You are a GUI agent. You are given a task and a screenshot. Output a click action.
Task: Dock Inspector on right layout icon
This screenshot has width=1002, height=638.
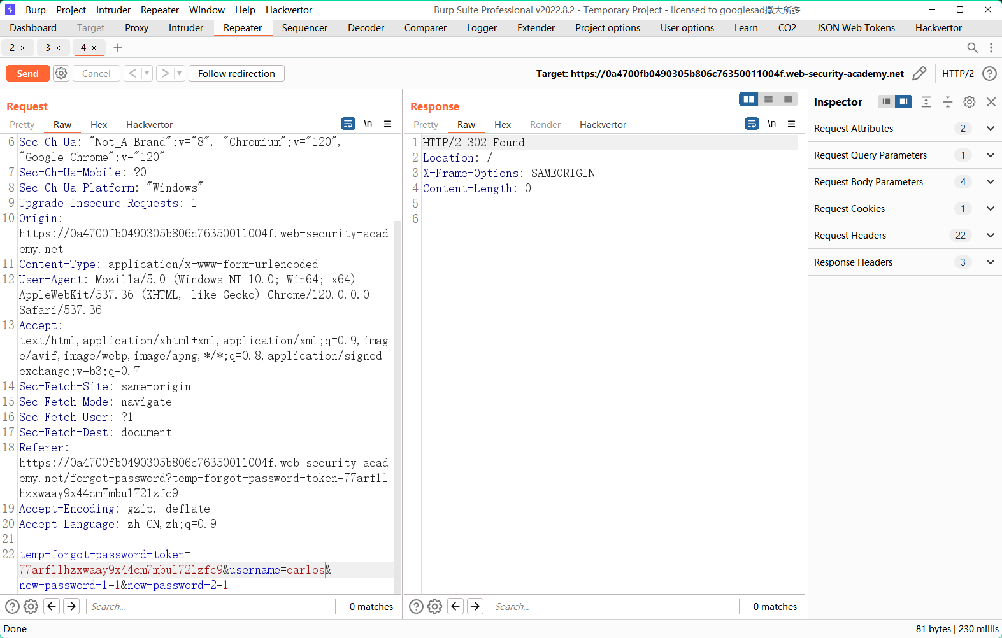pos(903,102)
